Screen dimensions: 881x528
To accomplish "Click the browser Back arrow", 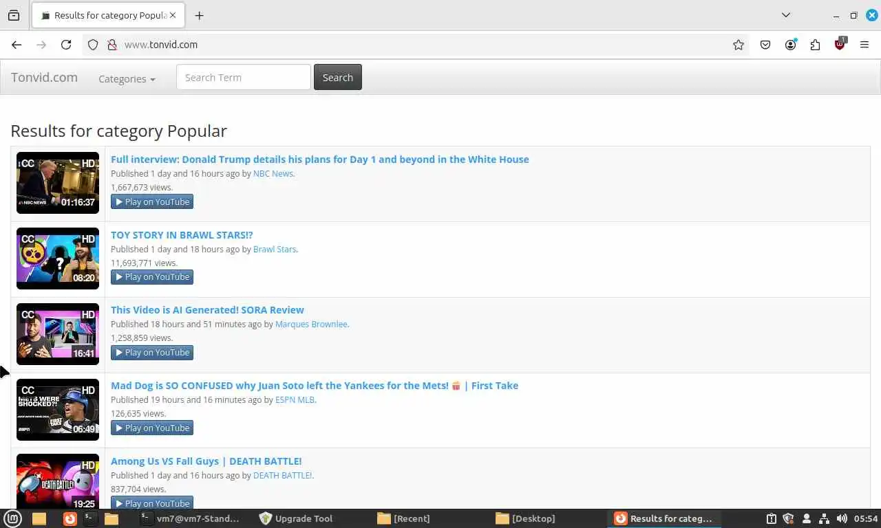I will pyautogui.click(x=17, y=45).
